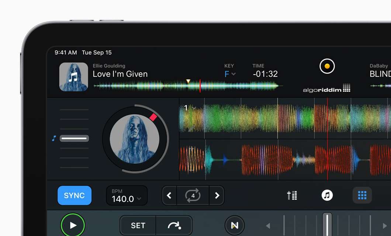Screen dimensions: 391x236
Task: Toggle the blue SYNC button
Action: point(74,195)
